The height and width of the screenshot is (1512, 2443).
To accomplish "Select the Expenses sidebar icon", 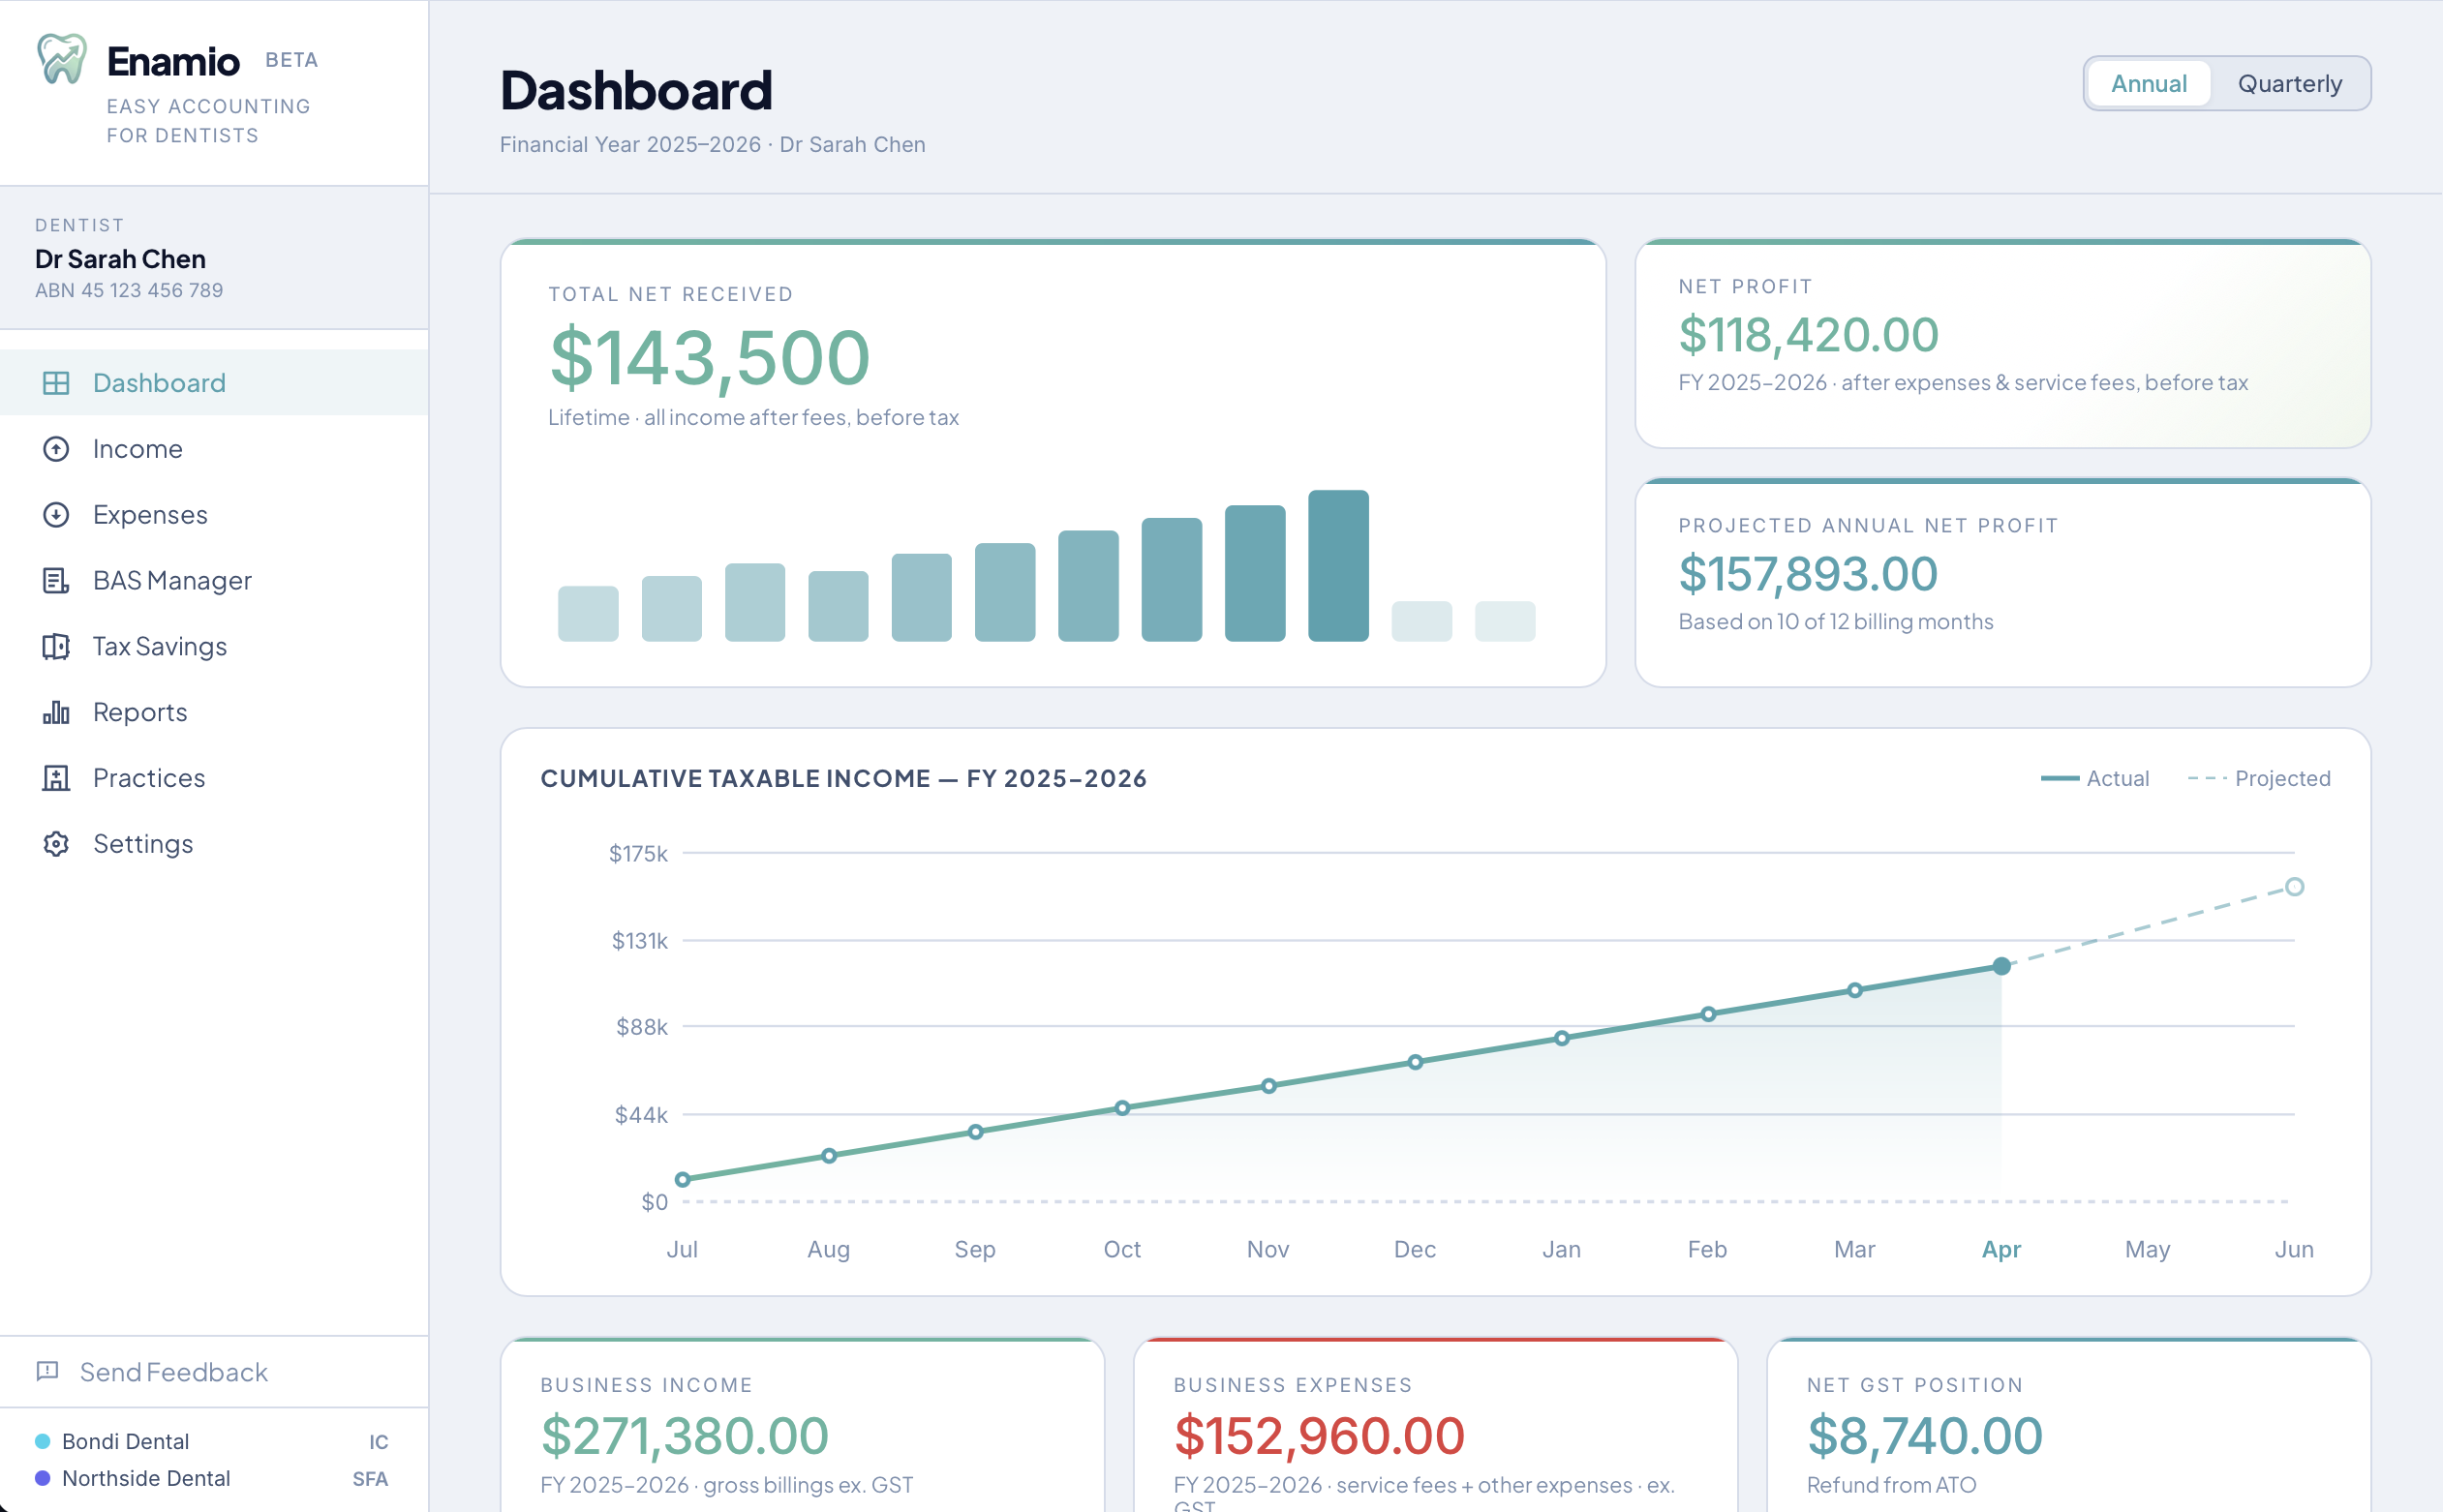I will [x=56, y=515].
